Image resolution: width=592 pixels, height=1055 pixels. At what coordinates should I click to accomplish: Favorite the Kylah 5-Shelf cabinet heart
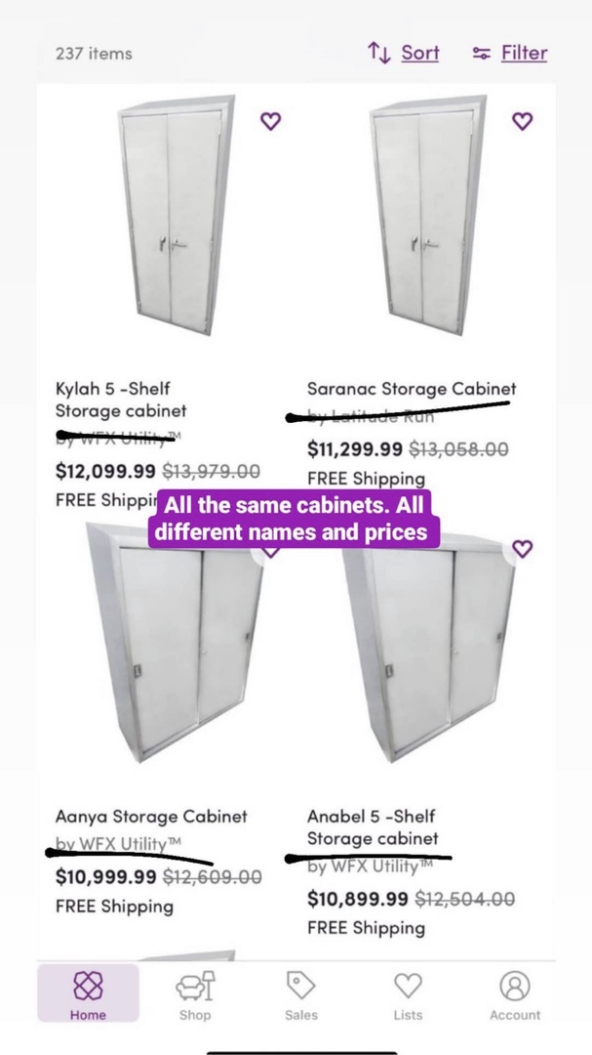pyautogui.click(x=271, y=121)
